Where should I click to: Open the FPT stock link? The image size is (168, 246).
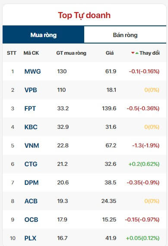[x=30, y=109]
